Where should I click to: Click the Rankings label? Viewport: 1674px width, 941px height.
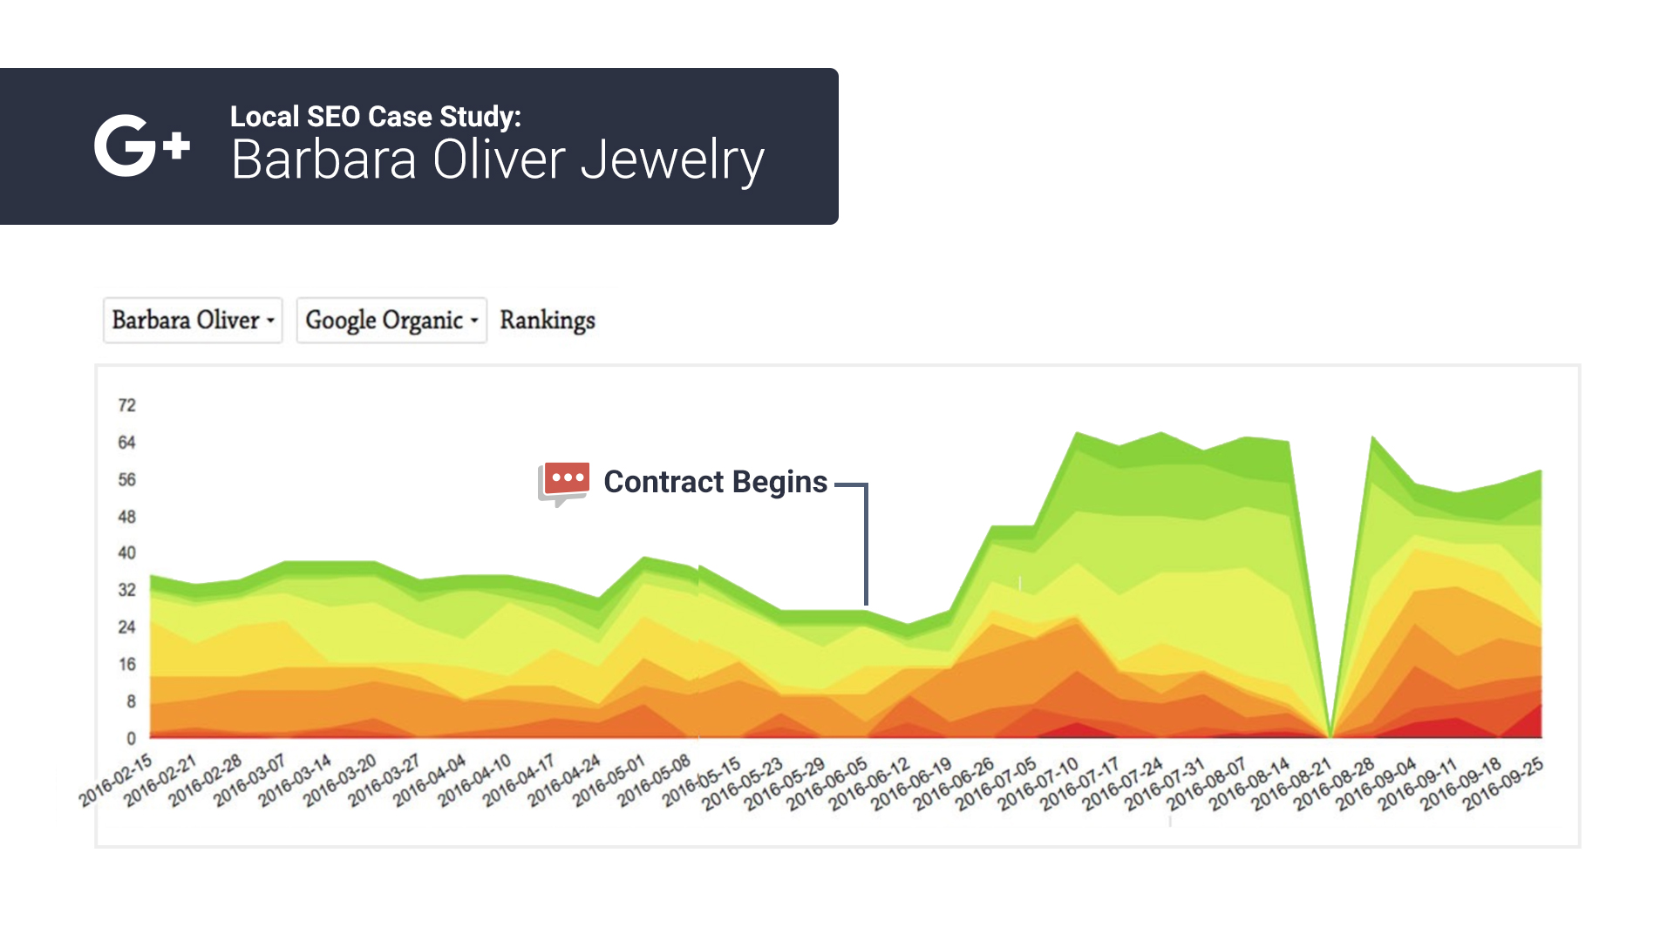point(548,321)
